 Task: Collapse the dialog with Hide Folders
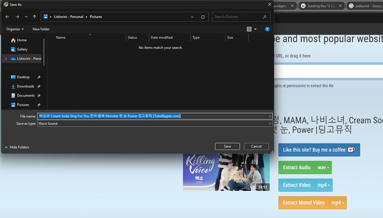pyautogui.click(x=17, y=147)
